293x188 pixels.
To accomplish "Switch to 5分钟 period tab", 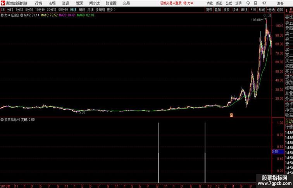I will click(x=29, y=10).
